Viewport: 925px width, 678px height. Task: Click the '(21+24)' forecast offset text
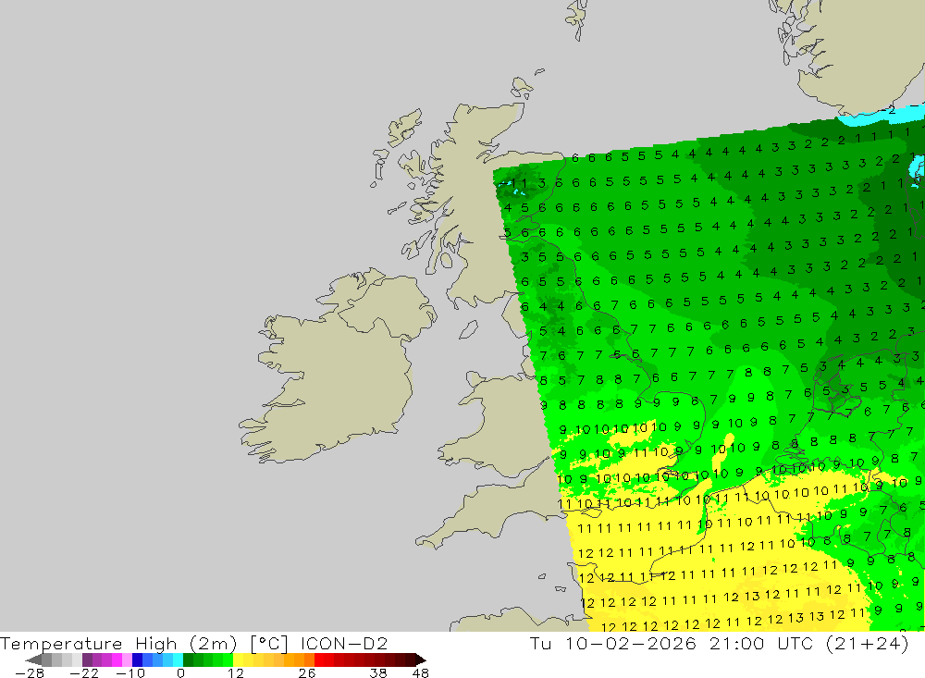click(868, 643)
